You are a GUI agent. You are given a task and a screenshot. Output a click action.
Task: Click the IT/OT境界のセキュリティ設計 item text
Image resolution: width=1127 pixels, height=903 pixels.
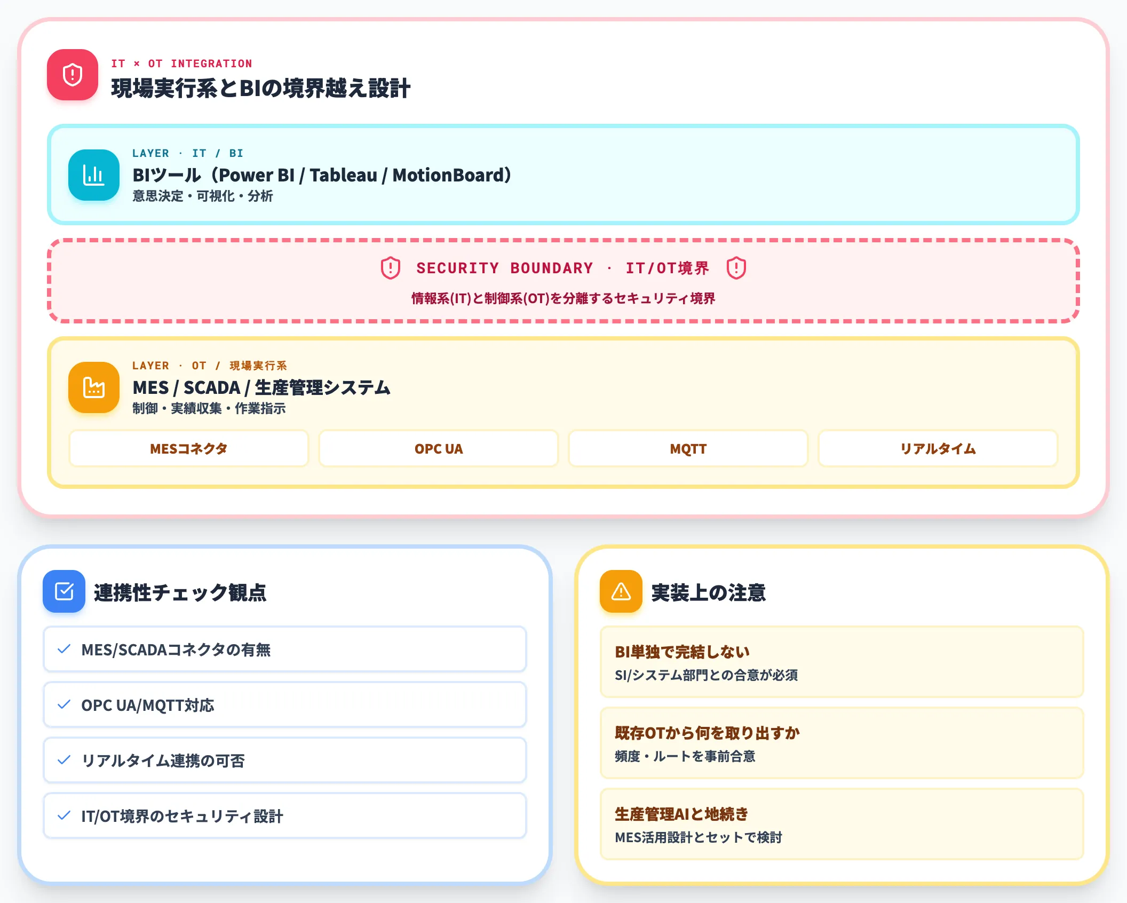click(182, 816)
